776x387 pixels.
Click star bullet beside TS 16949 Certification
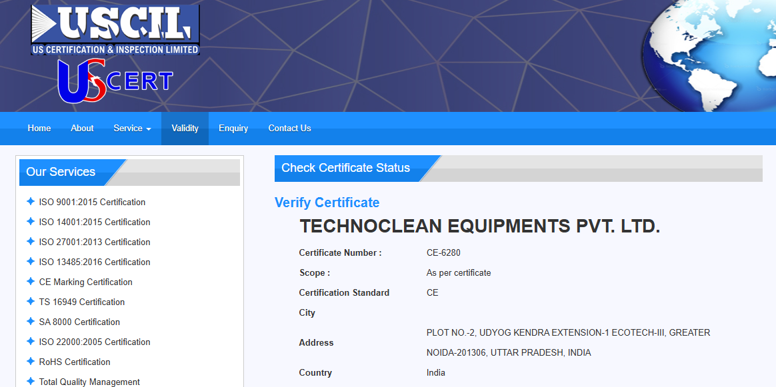(x=30, y=302)
